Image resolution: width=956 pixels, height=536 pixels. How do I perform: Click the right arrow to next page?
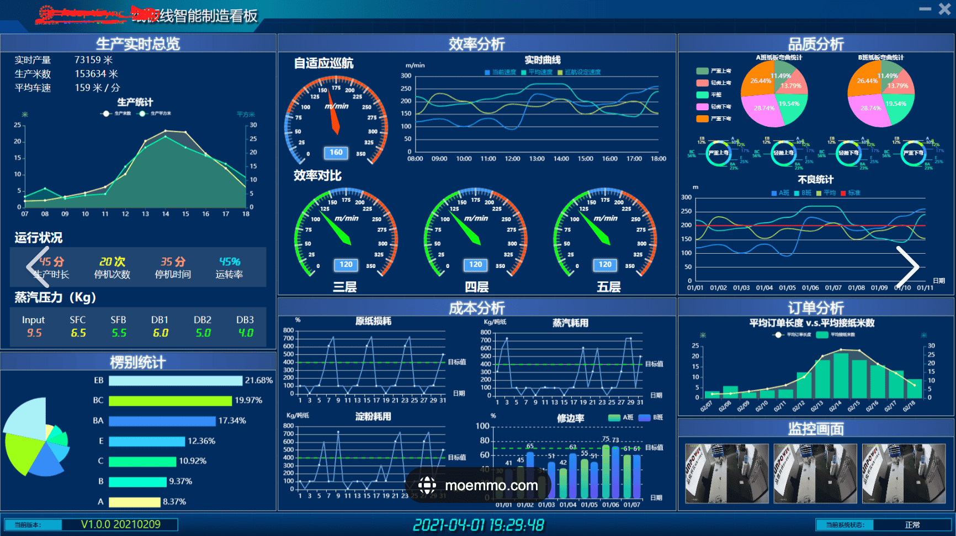(x=907, y=267)
